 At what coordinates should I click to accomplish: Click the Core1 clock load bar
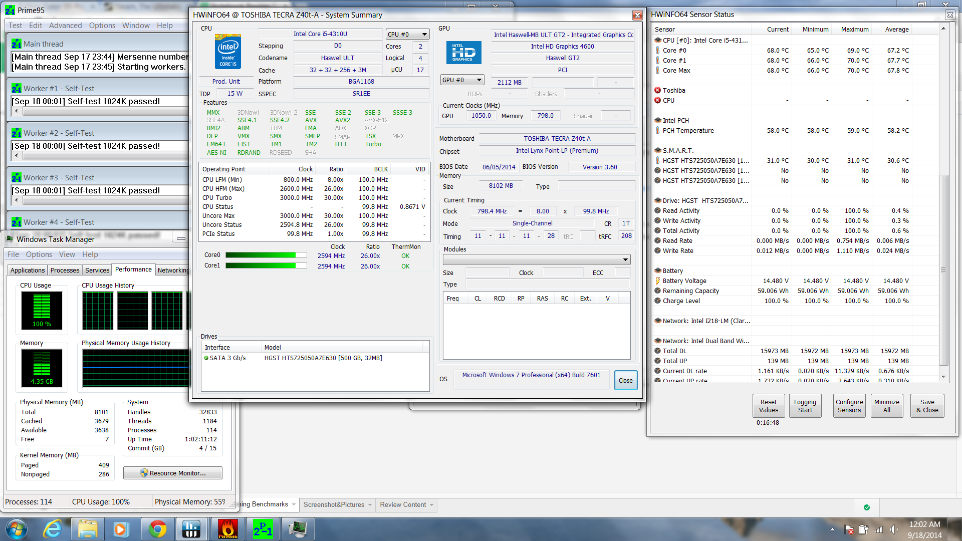click(x=266, y=265)
